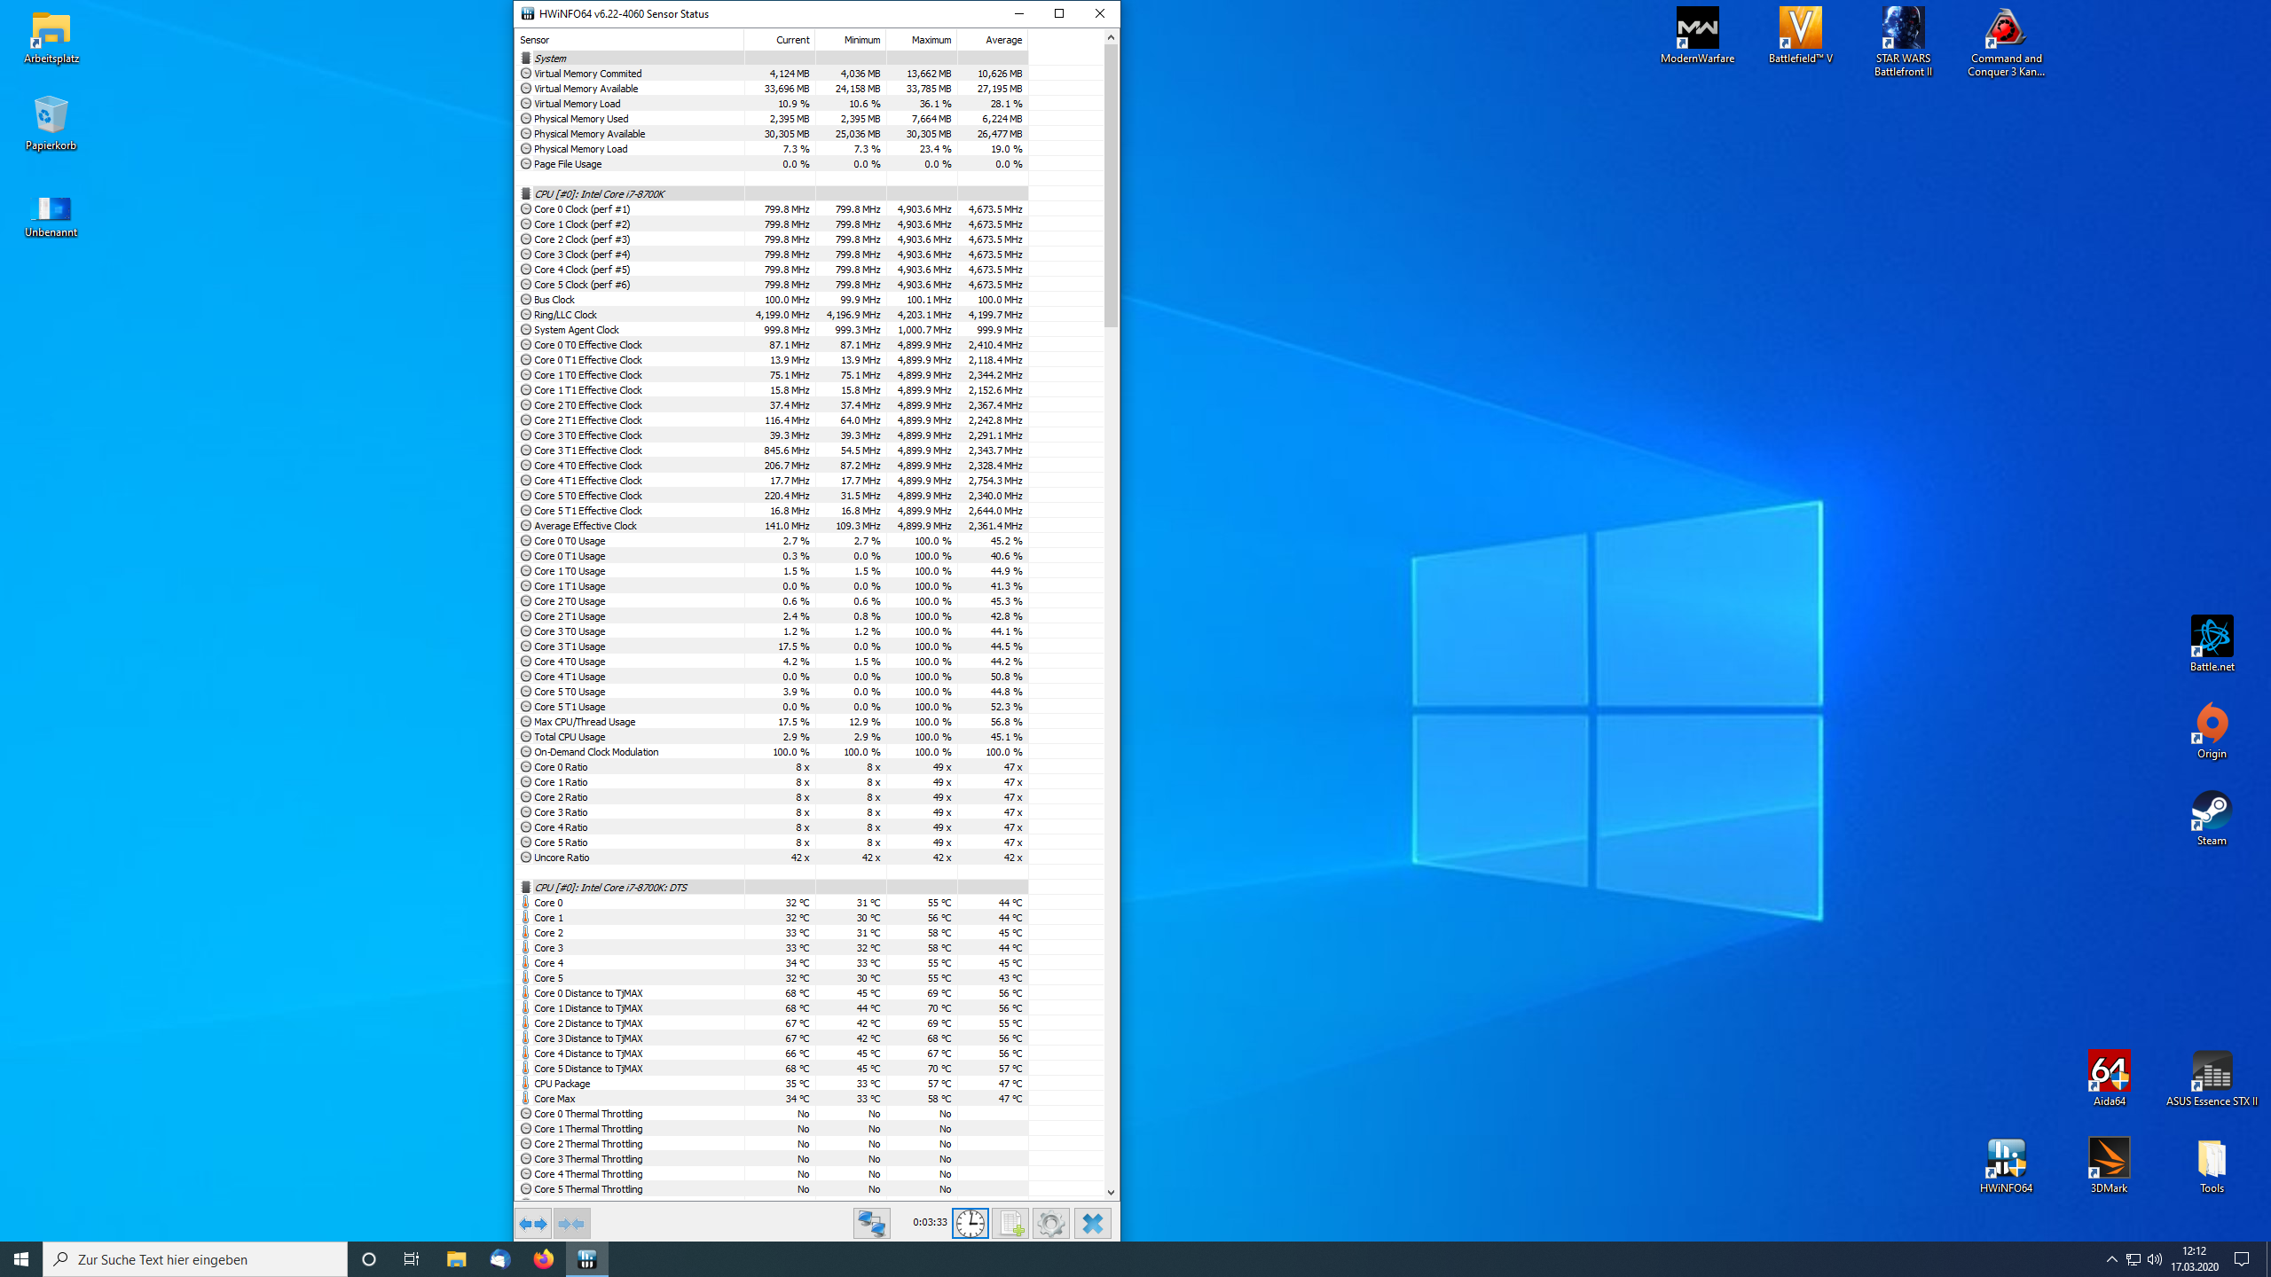Click the Windows search box in taskbar
2271x1277 pixels.
pos(195,1259)
